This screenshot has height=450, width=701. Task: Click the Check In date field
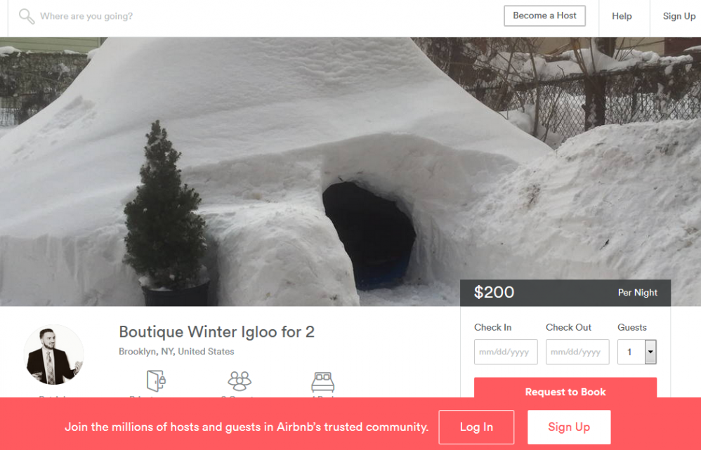point(506,352)
